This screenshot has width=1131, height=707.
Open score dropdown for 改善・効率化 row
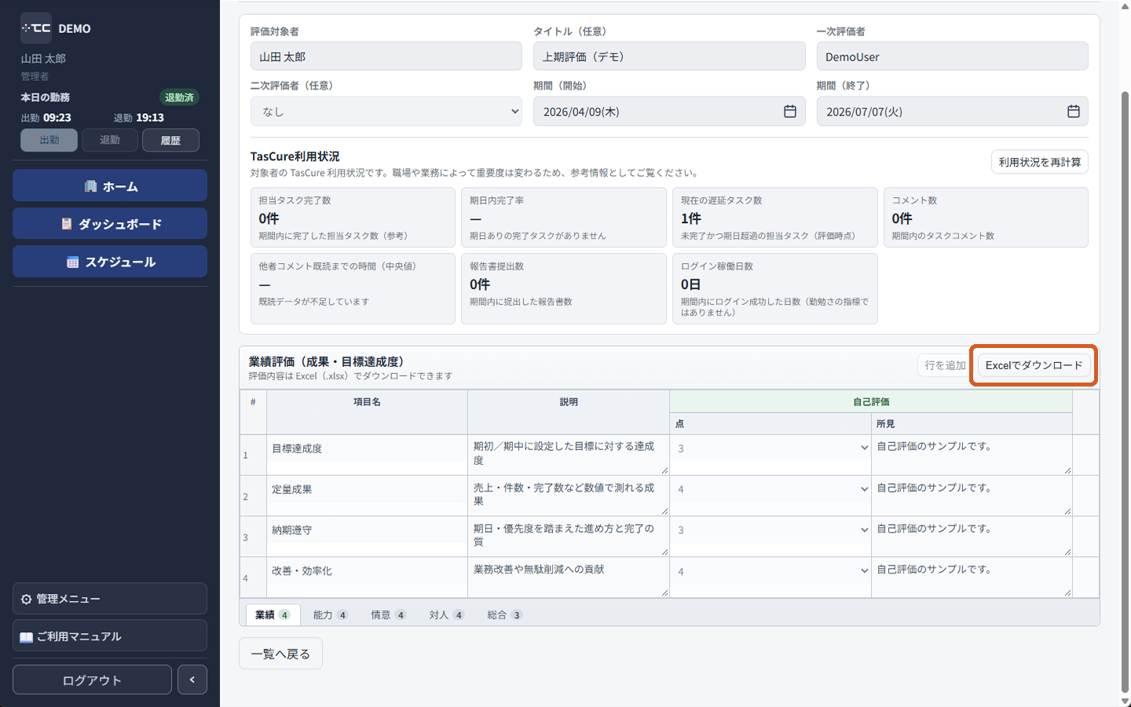(770, 571)
